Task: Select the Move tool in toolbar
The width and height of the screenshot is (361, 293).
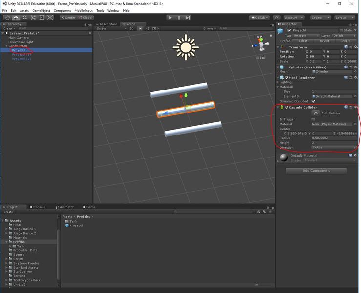Action: pos(16,18)
